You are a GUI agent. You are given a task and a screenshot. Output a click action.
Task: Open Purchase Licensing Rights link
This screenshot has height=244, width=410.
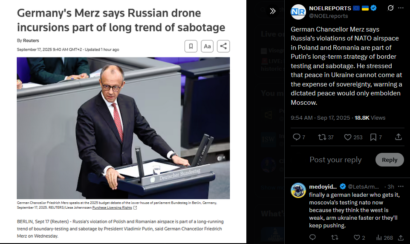tap(112, 208)
